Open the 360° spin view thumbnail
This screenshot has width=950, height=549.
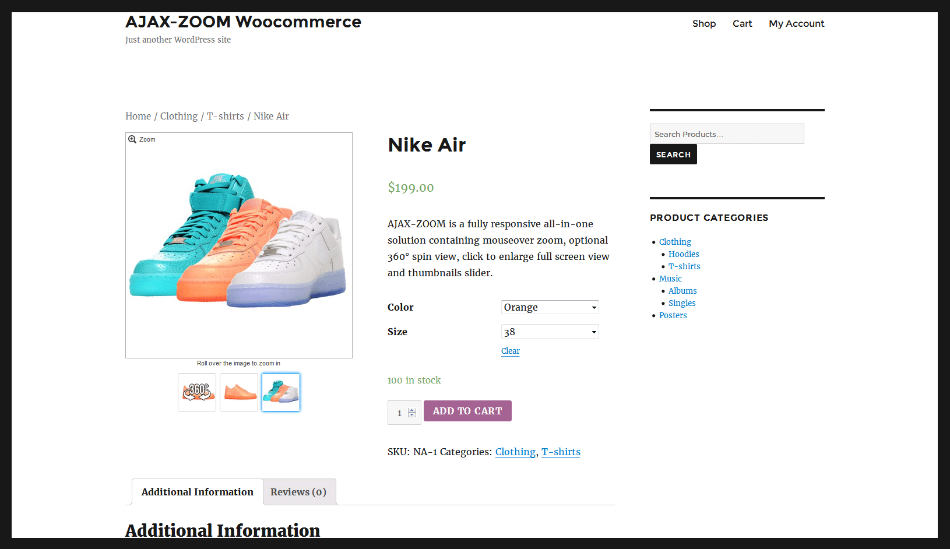(x=197, y=392)
